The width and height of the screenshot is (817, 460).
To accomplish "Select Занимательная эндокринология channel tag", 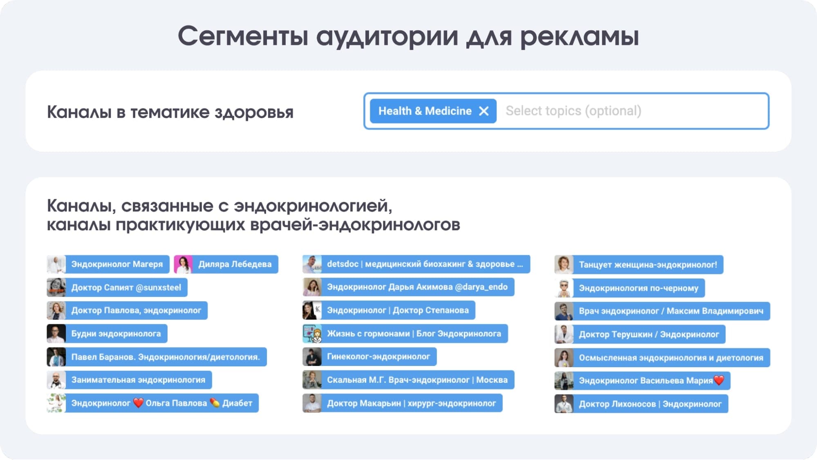I will pos(138,380).
